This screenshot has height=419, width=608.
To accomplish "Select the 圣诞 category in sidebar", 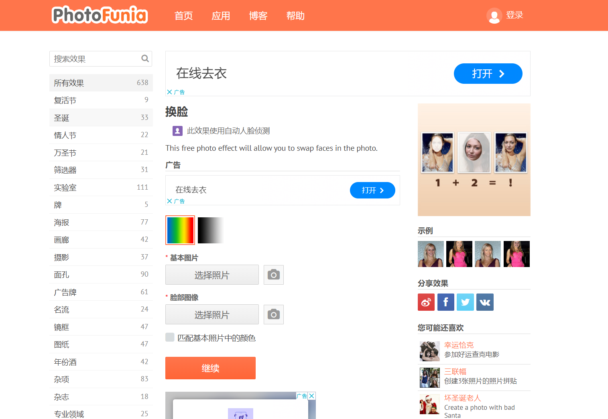I will pyautogui.click(x=101, y=118).
